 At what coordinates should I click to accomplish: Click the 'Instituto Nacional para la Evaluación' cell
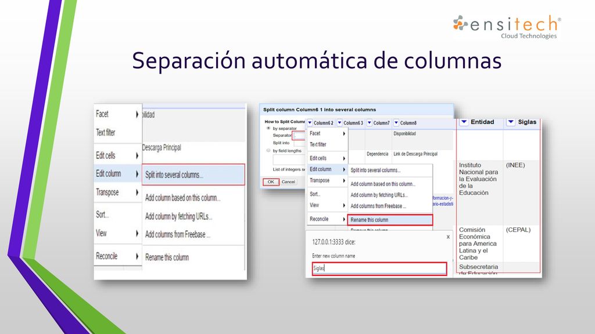pyautogui.click(x=479, y=179)
